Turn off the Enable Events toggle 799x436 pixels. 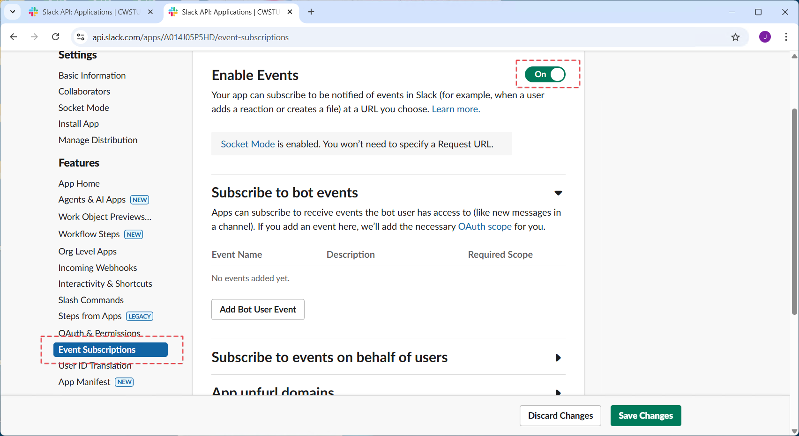pos(545,74)
